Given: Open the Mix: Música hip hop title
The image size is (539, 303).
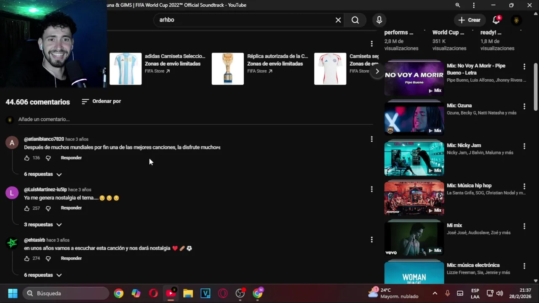Looking at the screenshot, I should click(469, 186).
